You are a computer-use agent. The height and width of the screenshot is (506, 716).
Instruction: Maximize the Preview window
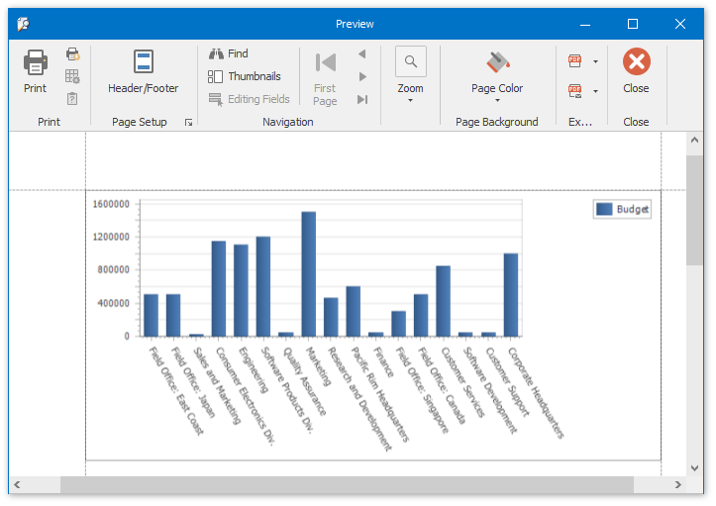pos(633,24)
